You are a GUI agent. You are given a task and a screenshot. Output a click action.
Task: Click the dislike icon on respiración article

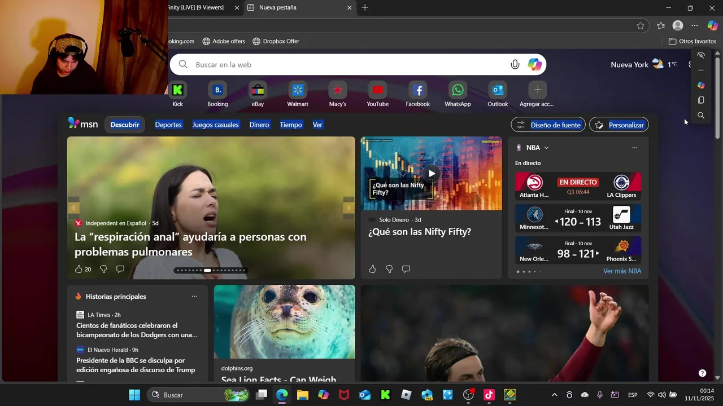tap(103, 269)
